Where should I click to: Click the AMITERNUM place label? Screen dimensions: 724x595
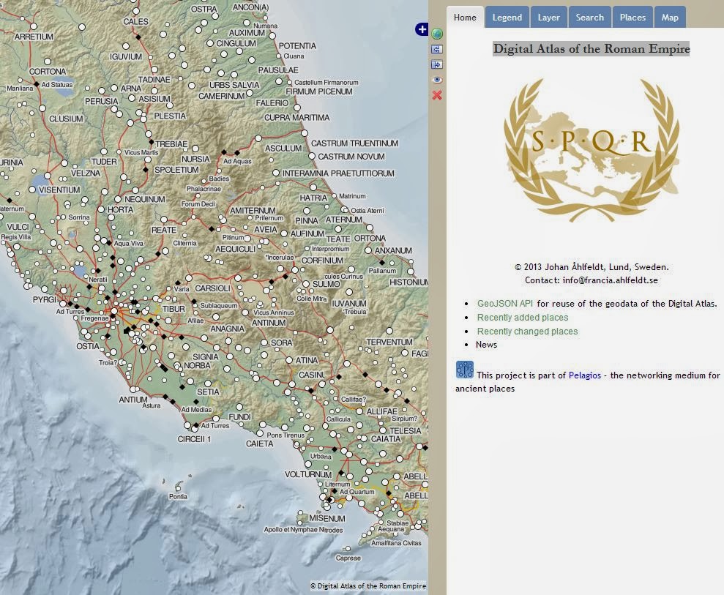pyautogui.click(x=253, y=211)
